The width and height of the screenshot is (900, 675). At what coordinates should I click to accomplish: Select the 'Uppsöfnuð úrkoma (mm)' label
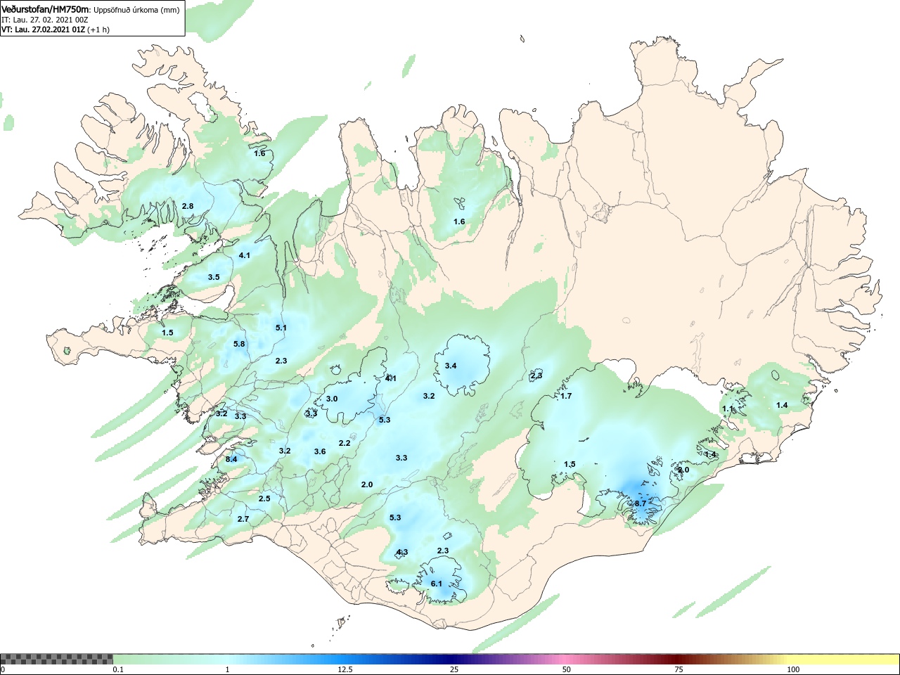[x=136, y=10]
